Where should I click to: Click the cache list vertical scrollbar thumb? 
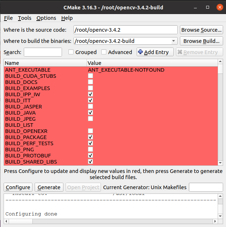(220, 69)
